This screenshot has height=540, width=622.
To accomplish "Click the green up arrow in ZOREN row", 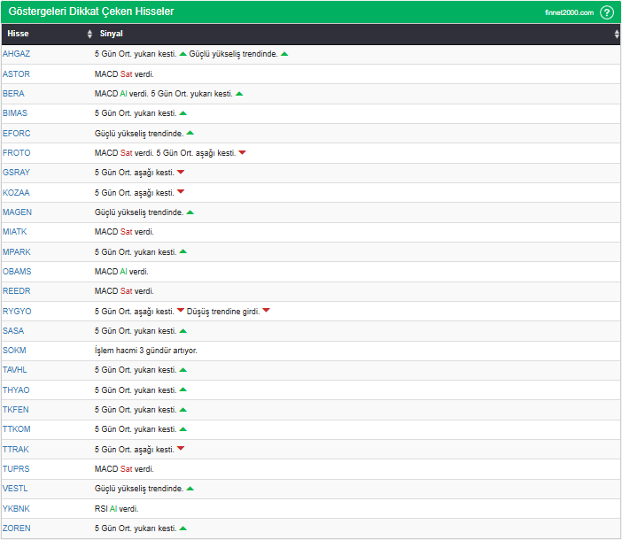I will point(183,528).
